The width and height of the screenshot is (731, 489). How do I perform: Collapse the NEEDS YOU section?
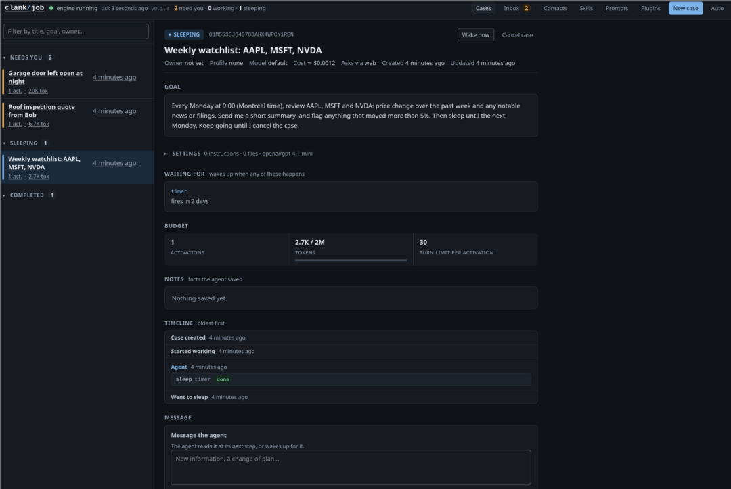click(28, 57)
